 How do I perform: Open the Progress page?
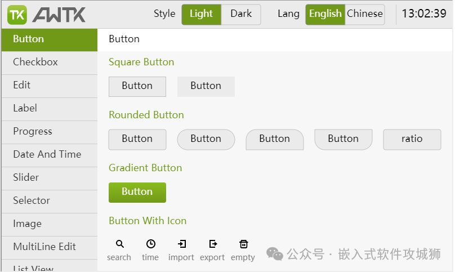pyautogui.click(x=50, y=132)
